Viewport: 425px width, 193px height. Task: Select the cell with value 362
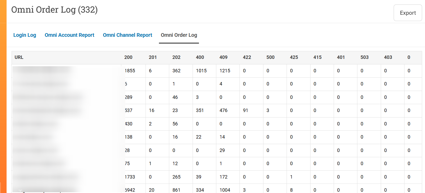coord(177,71)
